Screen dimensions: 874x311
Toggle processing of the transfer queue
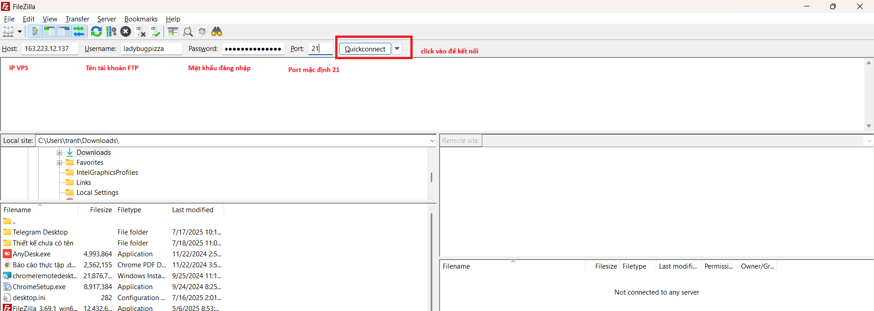pos(111,31)
